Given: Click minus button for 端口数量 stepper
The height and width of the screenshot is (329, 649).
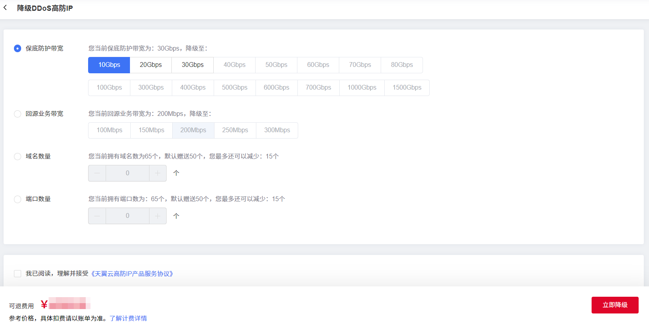Looking at the screenshot, I should [97, 216].
